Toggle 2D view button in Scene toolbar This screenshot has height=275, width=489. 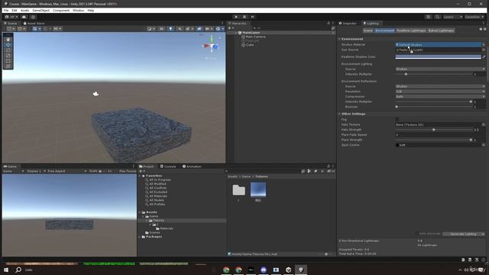(x=161, y=29)
